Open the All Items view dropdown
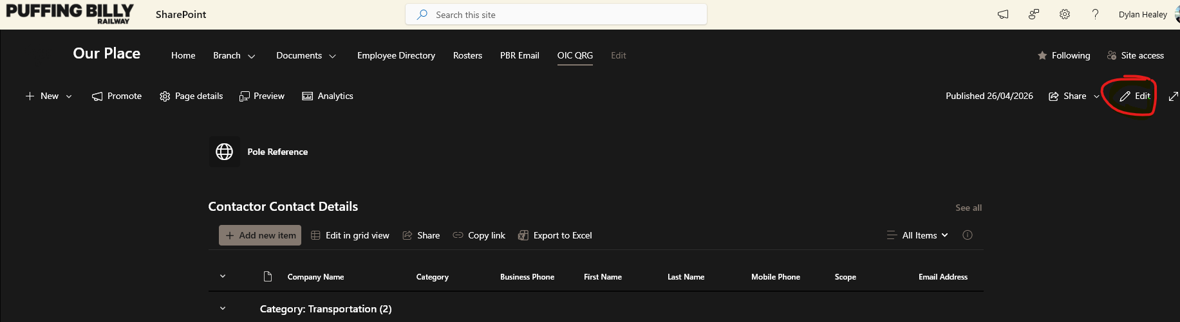Viewport: 1180px width, 322px height. point(918,235)
